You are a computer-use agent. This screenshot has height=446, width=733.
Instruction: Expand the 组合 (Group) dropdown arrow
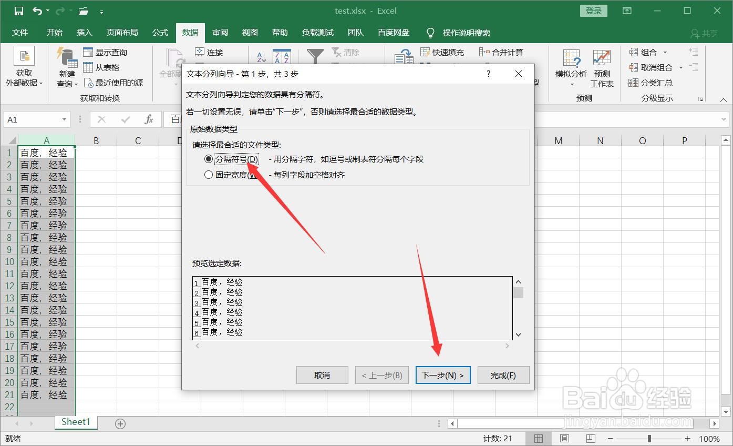click(664, 52)
